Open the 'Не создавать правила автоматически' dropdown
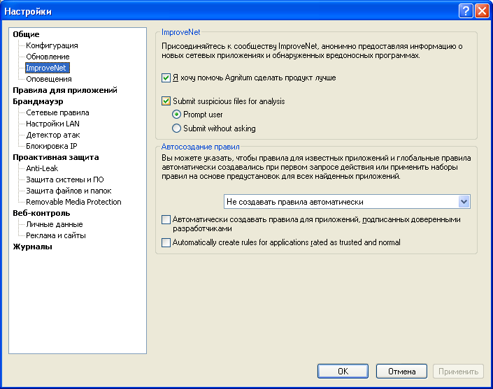This screenshot has width=493, height=389. 347,202
